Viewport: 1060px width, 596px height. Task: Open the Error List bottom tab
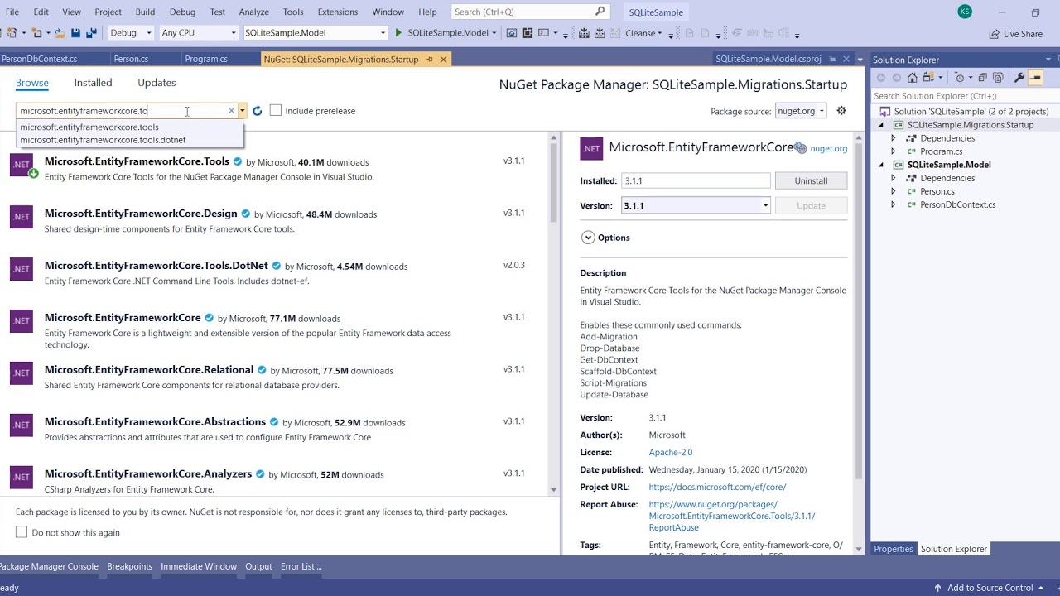pyautogui.click(x=301, y=566)
